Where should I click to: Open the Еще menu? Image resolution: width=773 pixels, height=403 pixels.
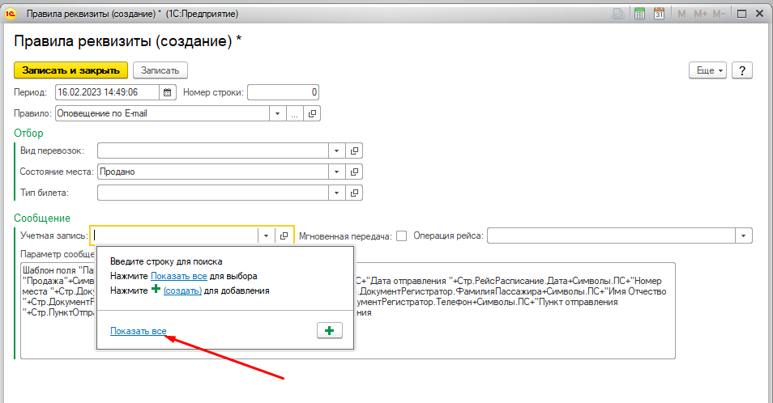point(709,70)
